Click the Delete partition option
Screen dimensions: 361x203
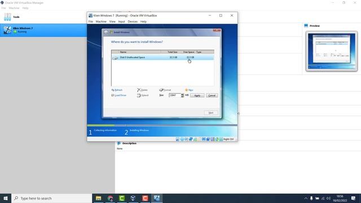click(x=142, y=90)
